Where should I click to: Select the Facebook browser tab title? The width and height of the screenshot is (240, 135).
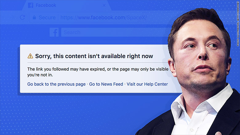[46, 5]
